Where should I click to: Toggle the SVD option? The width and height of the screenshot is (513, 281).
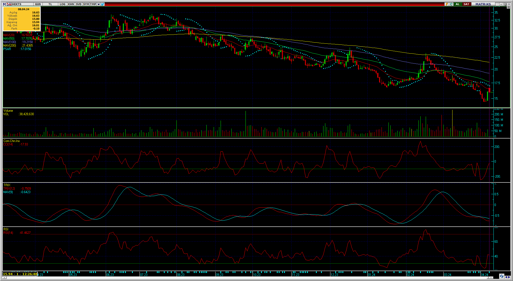[x=79, y=4]
